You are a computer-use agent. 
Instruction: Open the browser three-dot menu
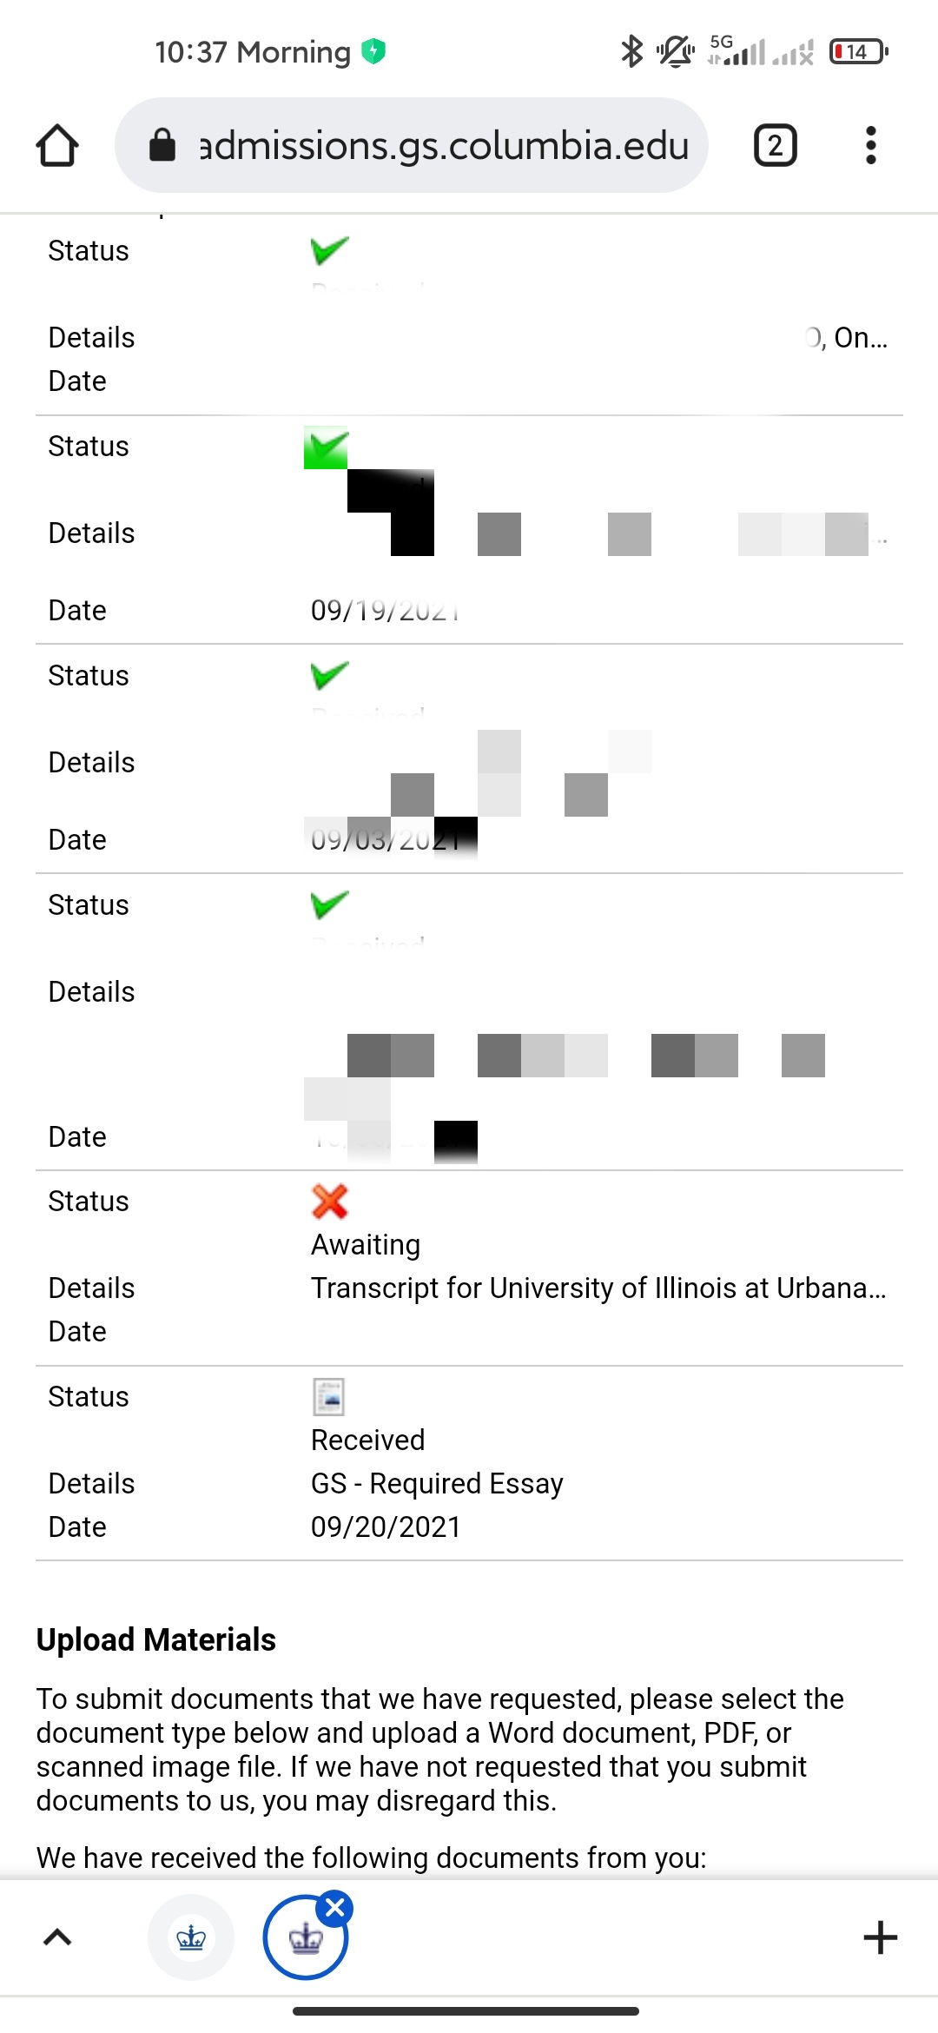870,145
